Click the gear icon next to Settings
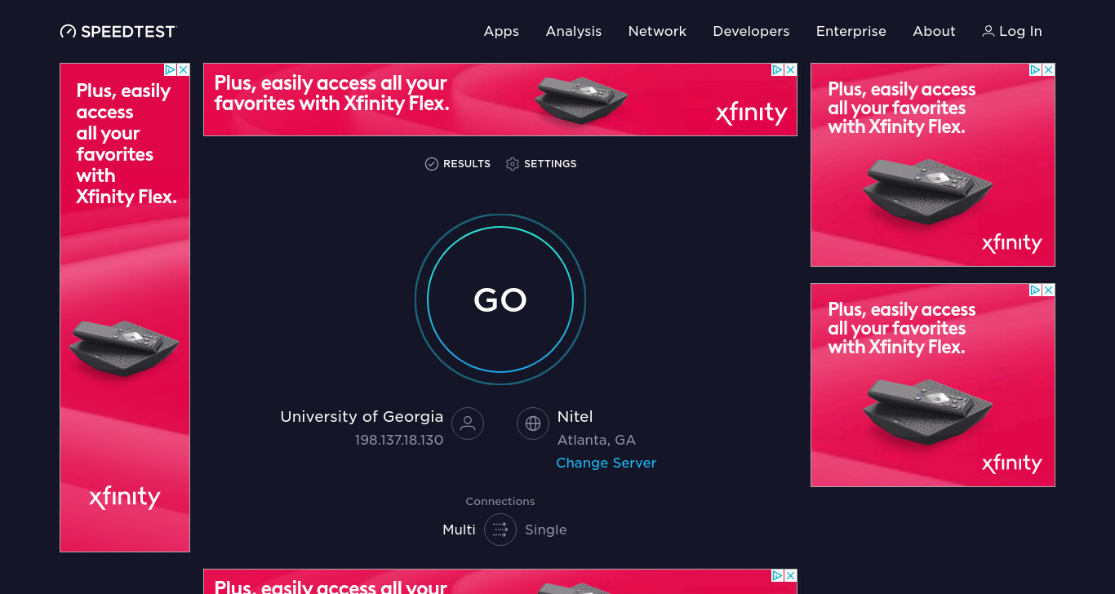 (513, 164)
